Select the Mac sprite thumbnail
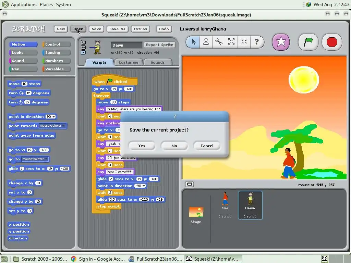351x263 pixels. [x=225, y=205]
